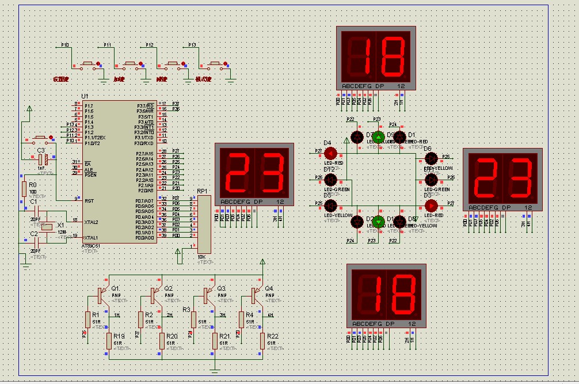Select the power terminal arrow above the reset button
The width and height of the screenshot is (579, 384).
point(29,109)
